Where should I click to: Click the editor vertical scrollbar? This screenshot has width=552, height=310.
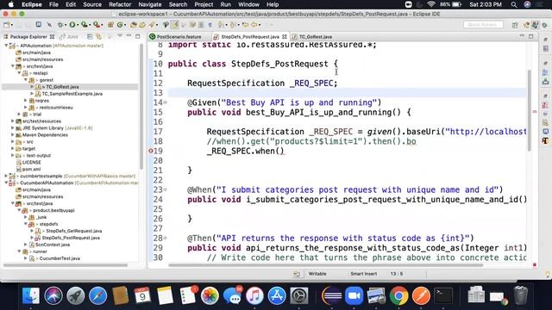[x=529, y=111]
